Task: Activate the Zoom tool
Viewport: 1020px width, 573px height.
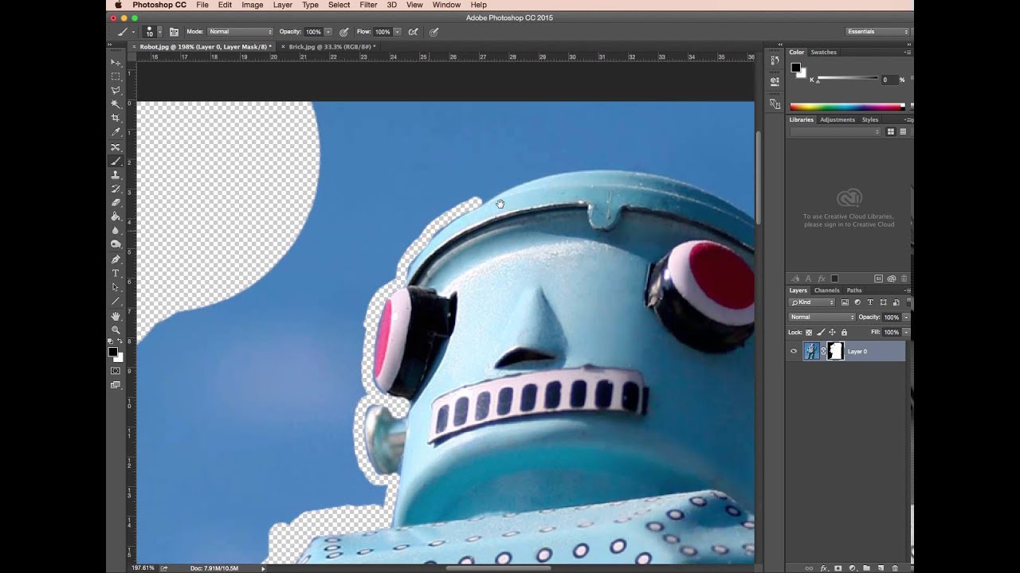Action: coord(116,329)
